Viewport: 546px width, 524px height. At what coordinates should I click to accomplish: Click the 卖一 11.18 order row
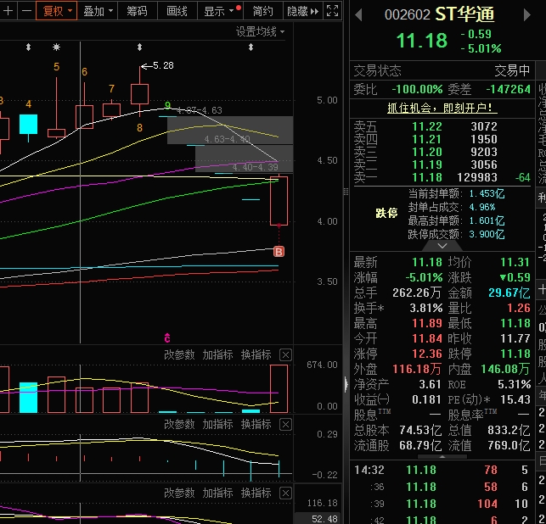442,178
